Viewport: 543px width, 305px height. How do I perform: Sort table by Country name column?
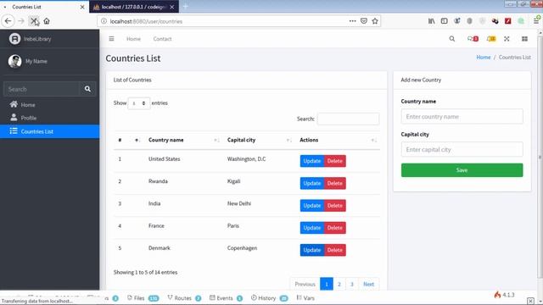point(183,140)
